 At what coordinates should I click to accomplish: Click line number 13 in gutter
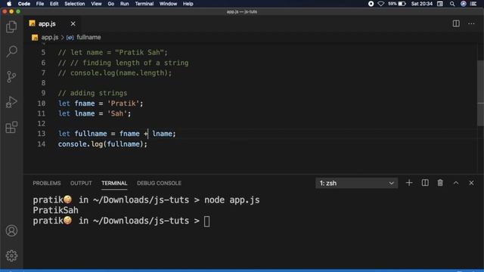tap(42, 134)
